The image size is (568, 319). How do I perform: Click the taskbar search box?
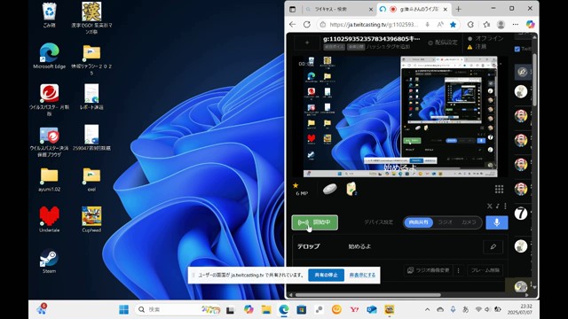coord(177,309)
